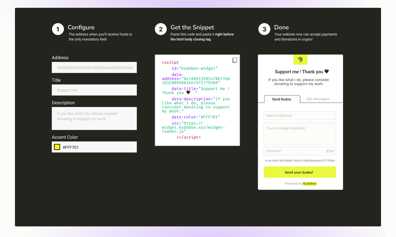
Task: Submit with the Send your kudos! button
Action: (300, 172)
